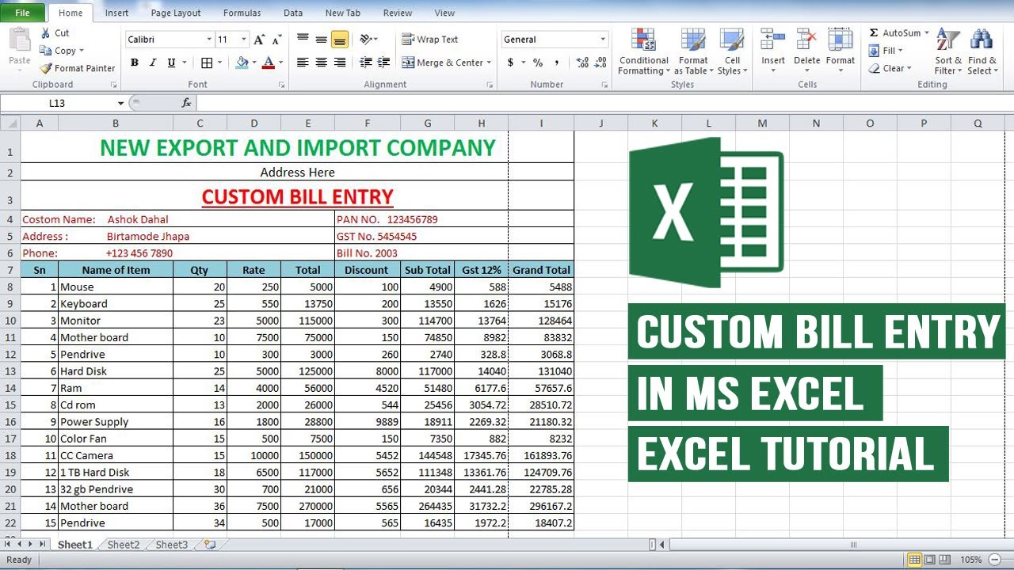Apply the Percent Style icon
Screen dimensions: 1014x570
click(x=537, y=60)
